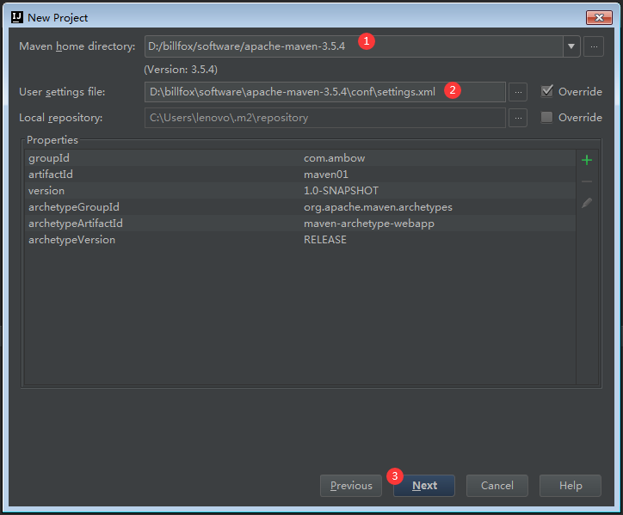Open Help for this dialog
The width and height of the screenshot is (623, 515).
pos(571,486)
